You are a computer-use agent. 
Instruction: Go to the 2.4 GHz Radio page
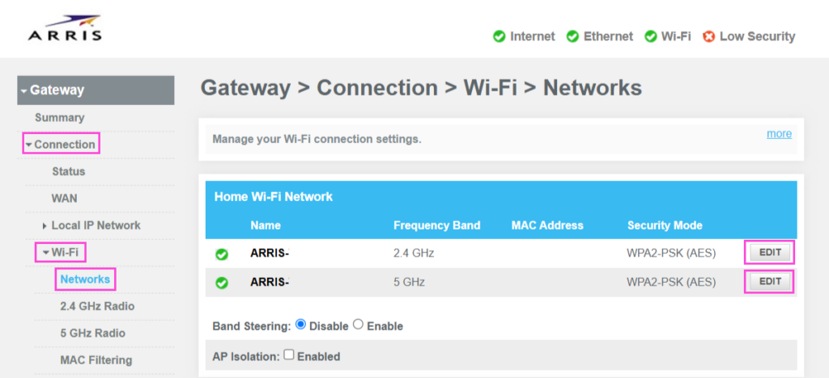click(97, 306)
